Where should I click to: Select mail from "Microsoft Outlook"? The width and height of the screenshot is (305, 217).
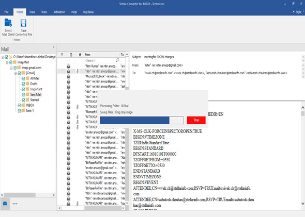point(91,76)
